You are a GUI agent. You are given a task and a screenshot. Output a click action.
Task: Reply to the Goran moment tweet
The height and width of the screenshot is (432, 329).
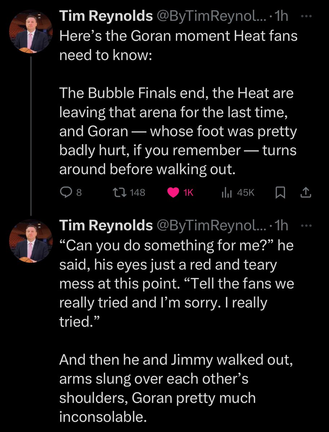point(71,193)
